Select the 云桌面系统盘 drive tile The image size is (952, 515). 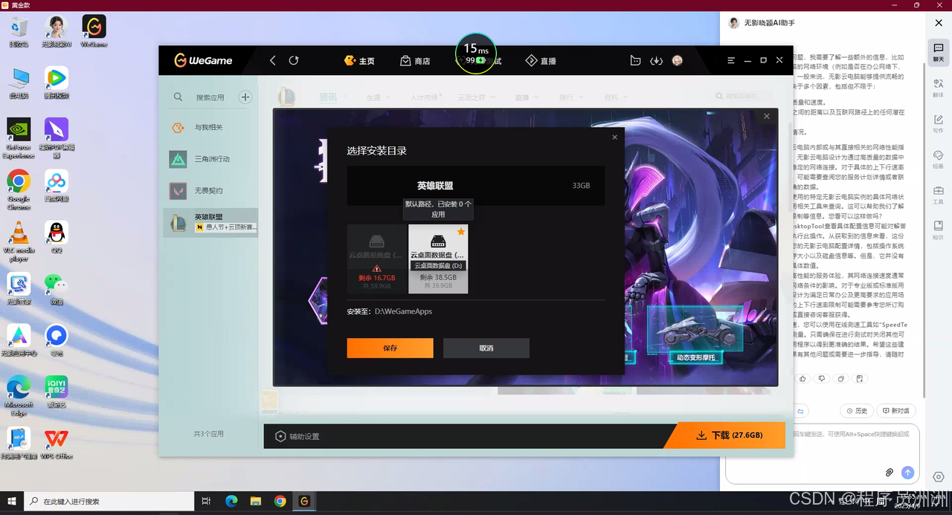coord(377,259)
